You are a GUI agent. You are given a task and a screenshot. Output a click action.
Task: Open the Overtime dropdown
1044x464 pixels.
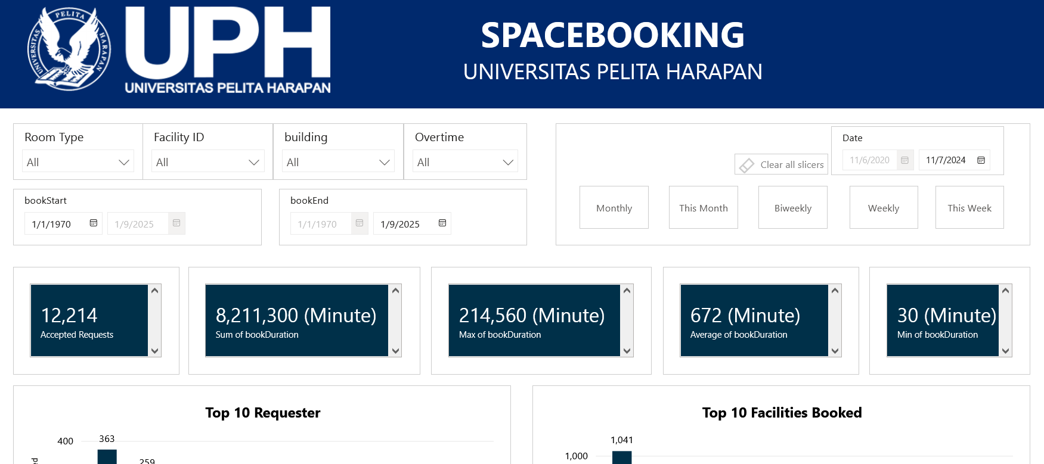click(465, 161)
